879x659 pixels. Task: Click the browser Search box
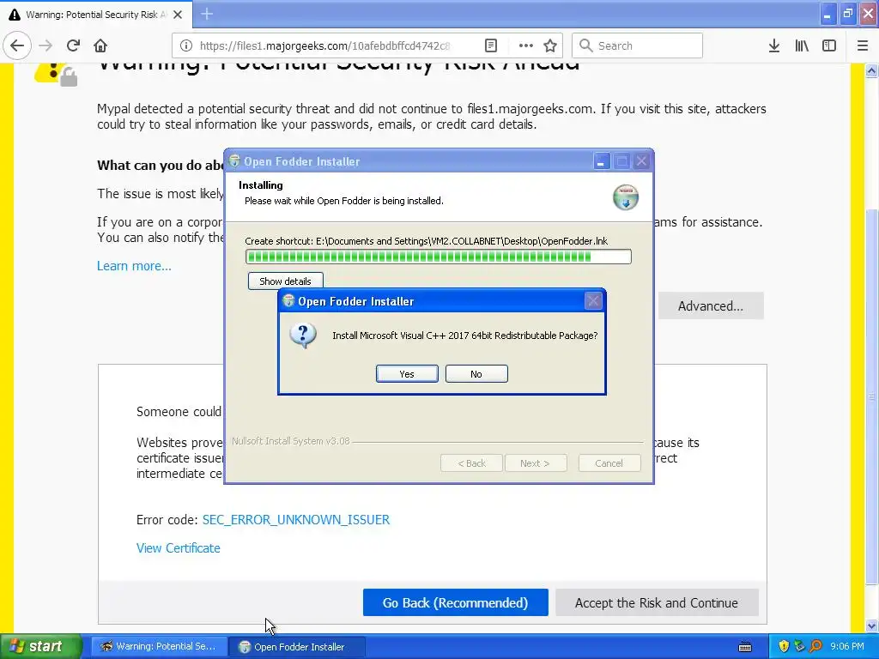(637, 46)
